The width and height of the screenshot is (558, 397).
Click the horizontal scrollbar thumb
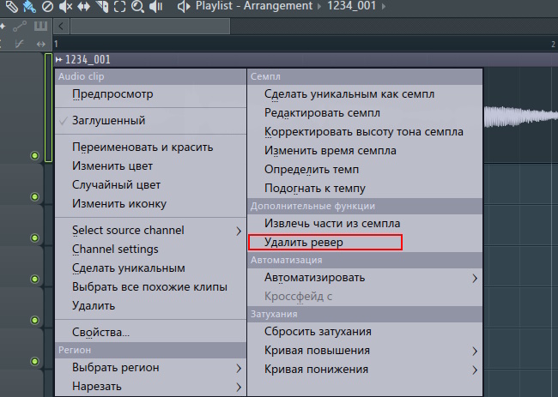[150, 27]
